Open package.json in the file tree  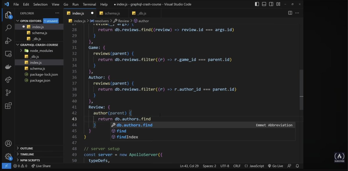tap(39, 80)
